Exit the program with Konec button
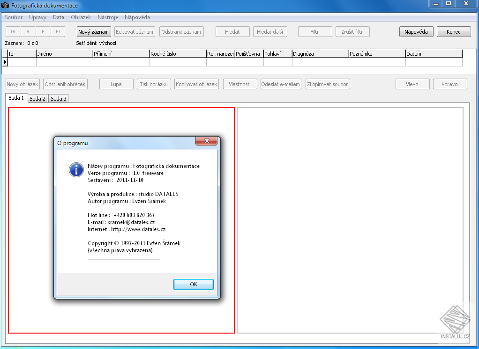The image size is (479, 349). click(x=454, y=32)
